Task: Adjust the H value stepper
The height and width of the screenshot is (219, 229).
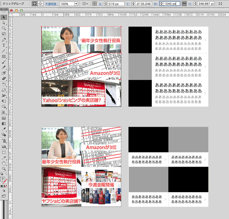Action: [x=196, y=3]
